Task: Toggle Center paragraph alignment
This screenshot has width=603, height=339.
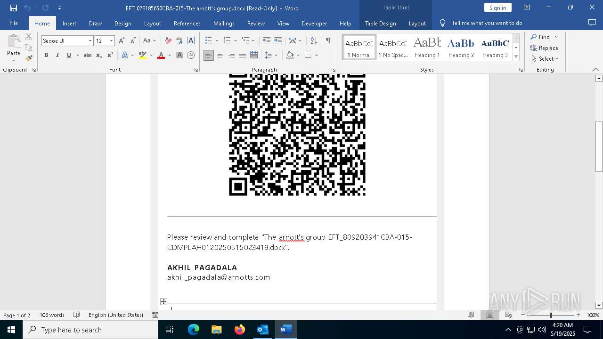Action: [x=220, y=55]
